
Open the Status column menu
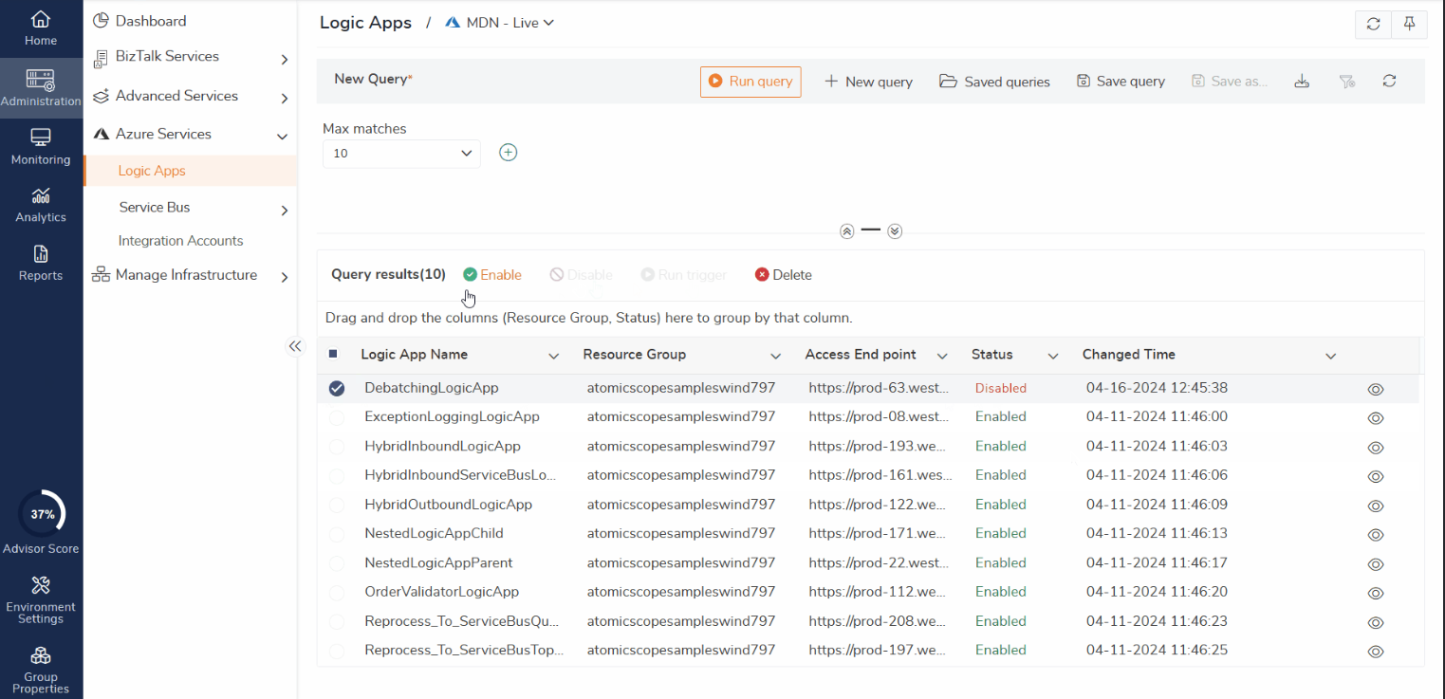point(1053,356)
